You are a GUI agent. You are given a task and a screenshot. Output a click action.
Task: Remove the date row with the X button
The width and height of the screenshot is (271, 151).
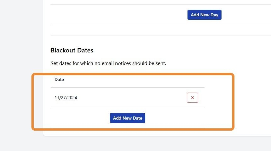tap(192, 98)
